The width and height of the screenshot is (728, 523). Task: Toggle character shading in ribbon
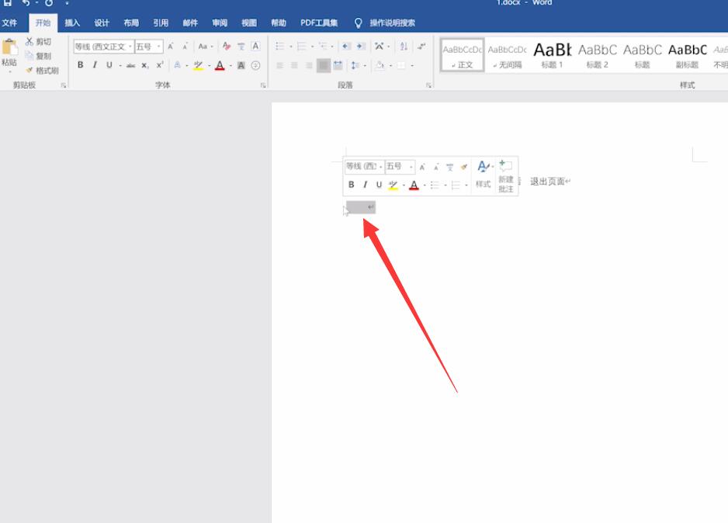click(x=241, y=65)
